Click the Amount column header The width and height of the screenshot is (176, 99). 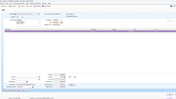[x=123, y=29]
